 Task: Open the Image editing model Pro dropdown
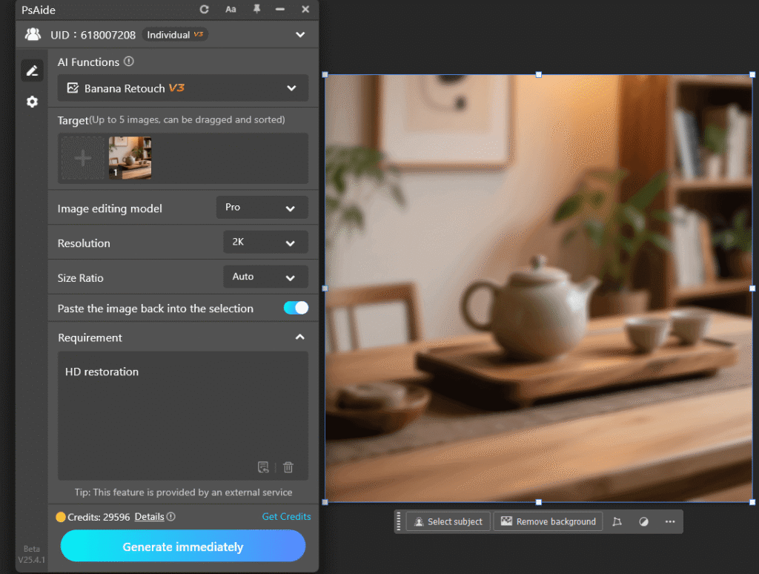[x=262, y=208]
